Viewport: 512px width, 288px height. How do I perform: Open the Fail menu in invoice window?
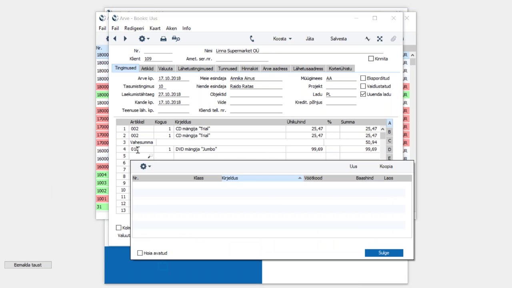pyautogui.click(x=115, y=28)
